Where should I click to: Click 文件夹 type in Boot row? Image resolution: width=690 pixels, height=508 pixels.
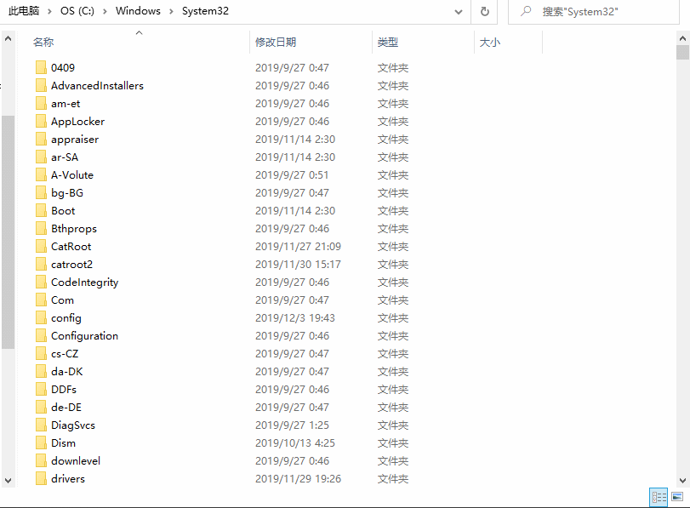coord(393,210)
